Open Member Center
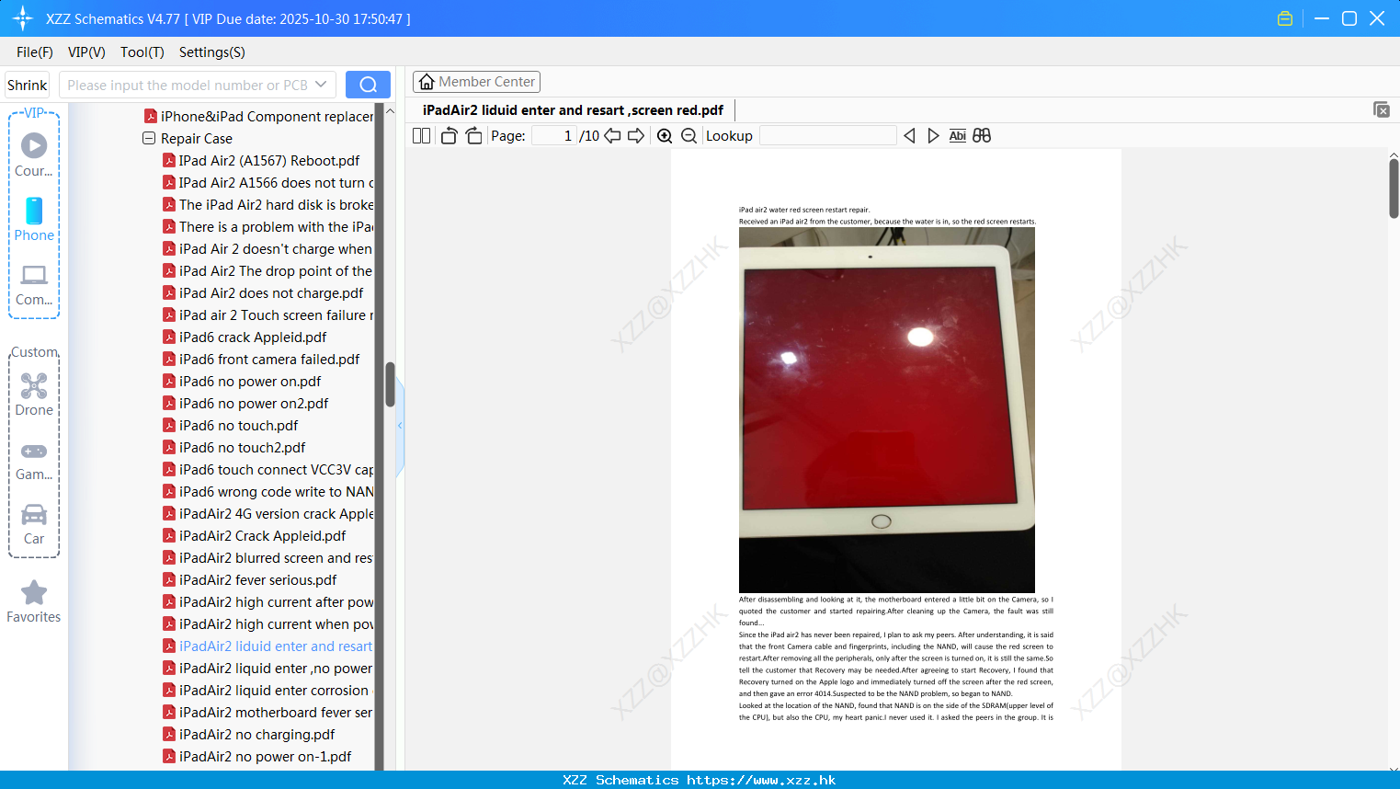Image resolution: width=1400 pixels, height=789 pixels. click(476, 82)
